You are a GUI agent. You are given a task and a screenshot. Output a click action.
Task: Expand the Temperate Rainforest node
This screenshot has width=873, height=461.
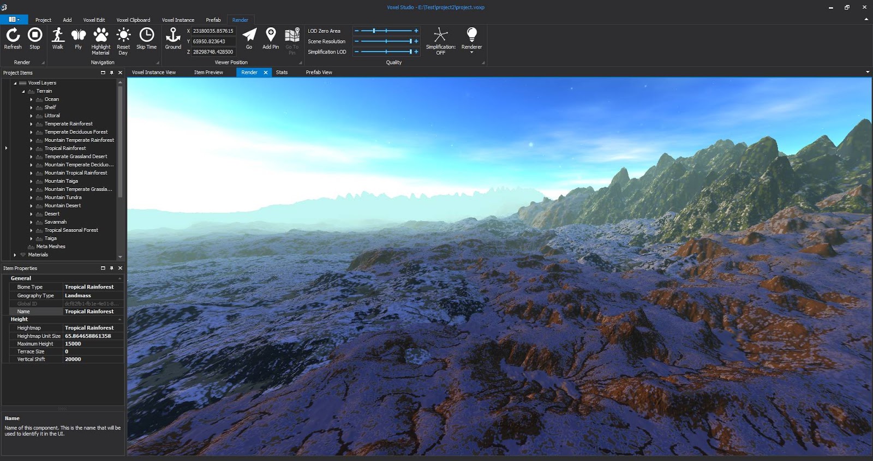point(31,124)
